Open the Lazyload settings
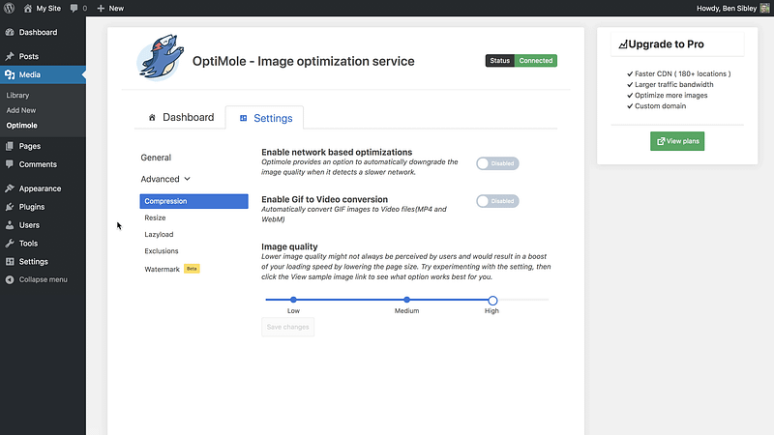The image size is (774, 435). 159,234
